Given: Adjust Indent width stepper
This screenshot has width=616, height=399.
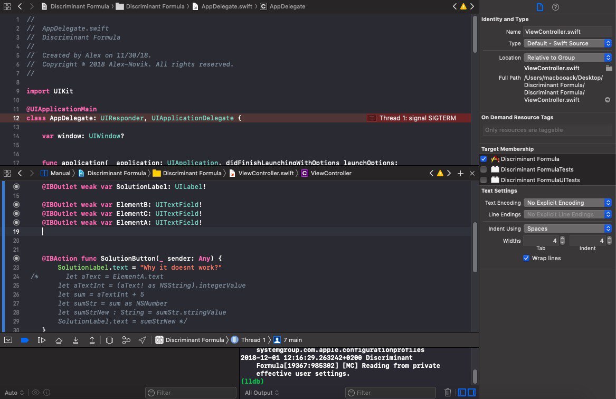Looking at the screenshot, I should pos(609,240).
